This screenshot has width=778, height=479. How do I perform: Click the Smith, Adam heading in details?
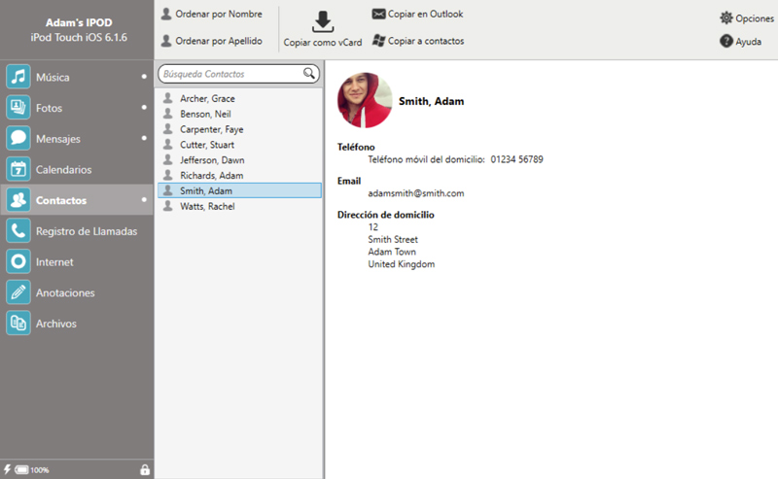coord(431,101)
